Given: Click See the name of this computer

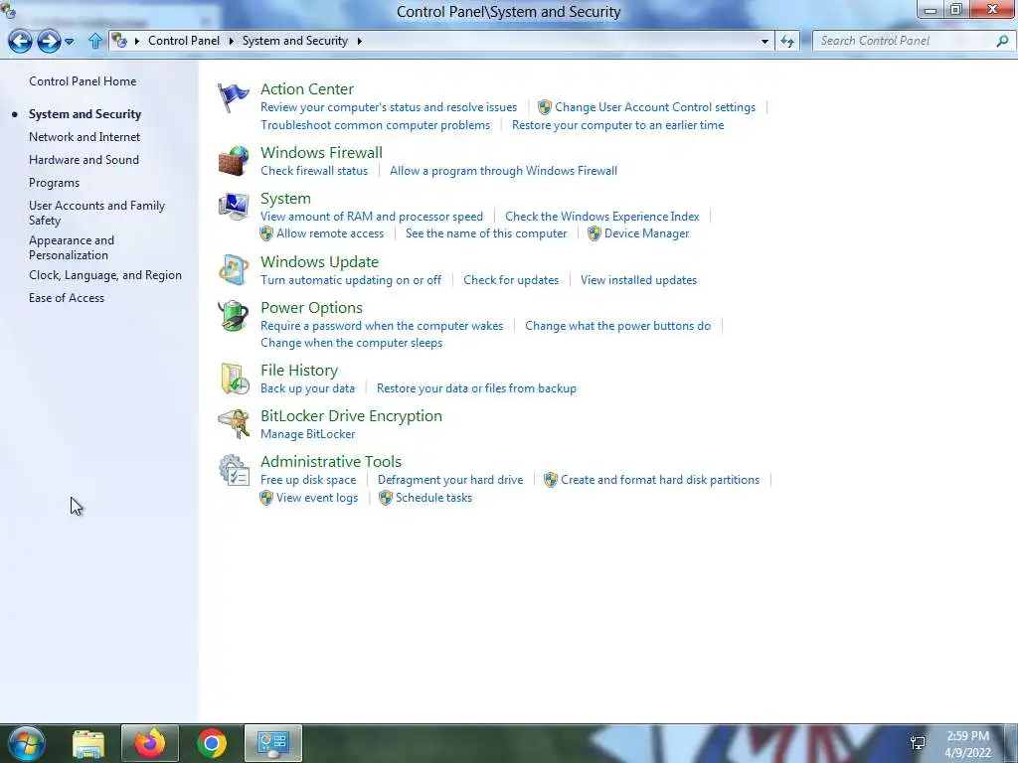Looking at the screenshot, I should pos(486,233).
